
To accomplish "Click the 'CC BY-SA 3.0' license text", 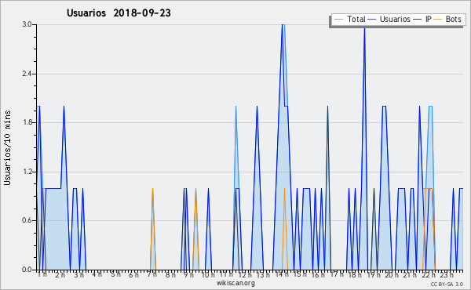I will 447,284.
